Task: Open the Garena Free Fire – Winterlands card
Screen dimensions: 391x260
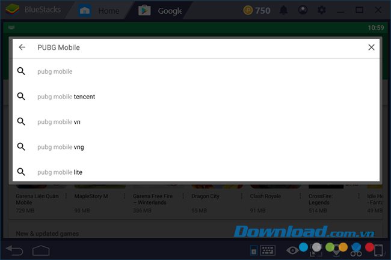Action: (x=158, y=199)
